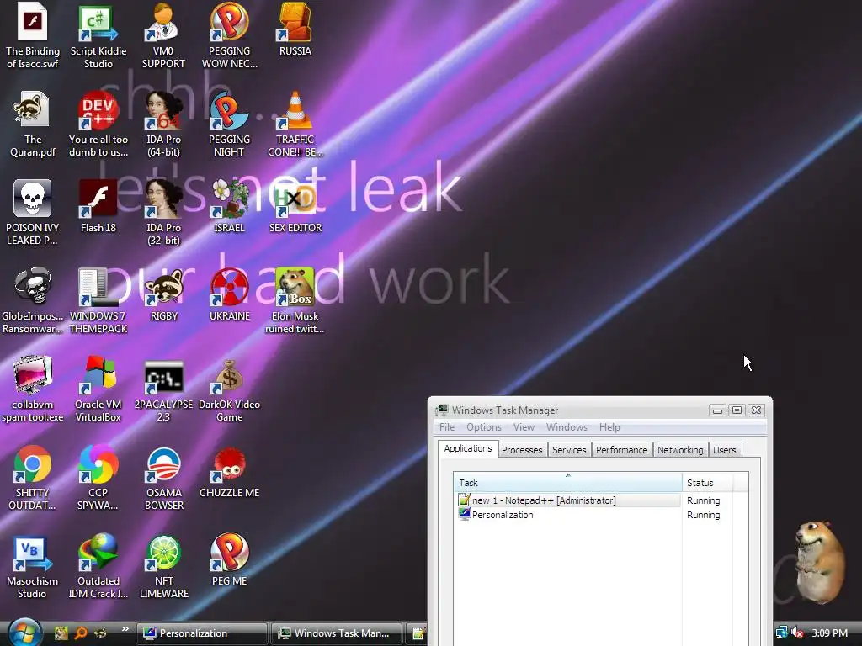Select the OSAMA BOWSER shortcut
Image resolution: width=862 pixels, height=646 pixels.
tap(163, 478)
